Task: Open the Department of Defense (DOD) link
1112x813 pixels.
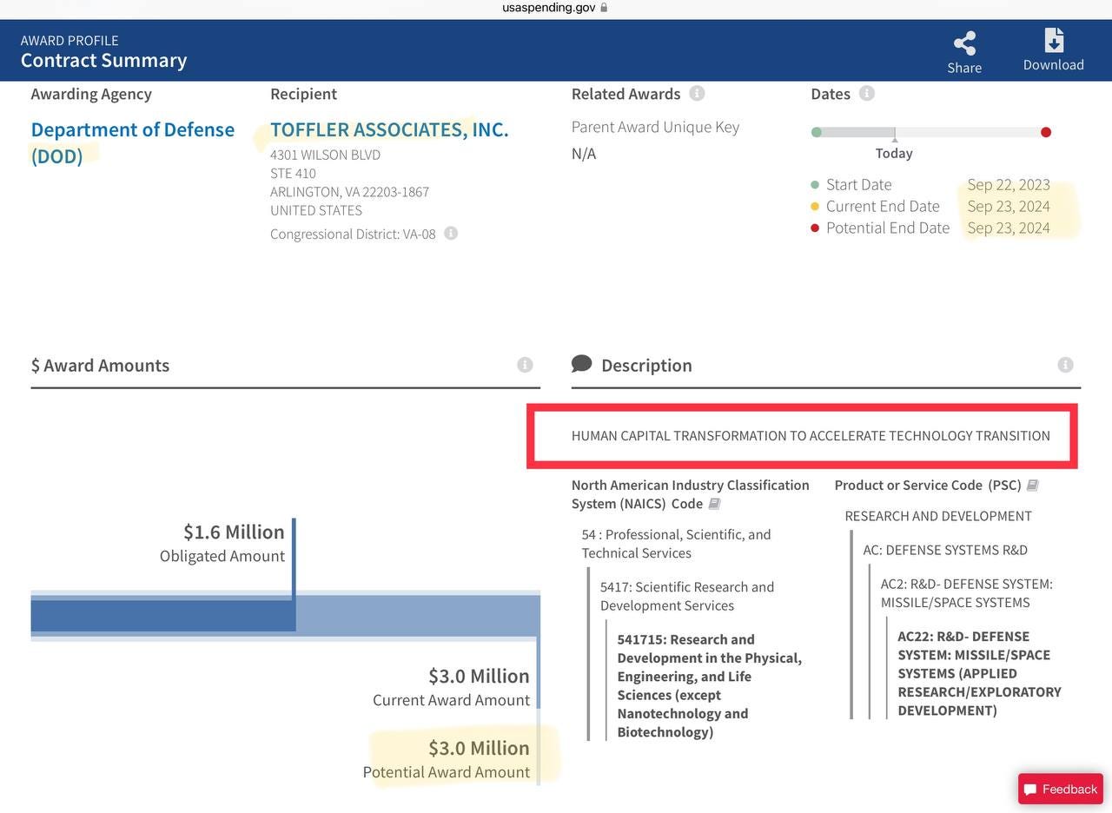Action: (132, 142)
